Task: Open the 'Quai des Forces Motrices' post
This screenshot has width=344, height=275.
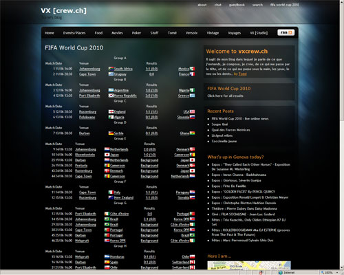Action: tap(230, 130)
